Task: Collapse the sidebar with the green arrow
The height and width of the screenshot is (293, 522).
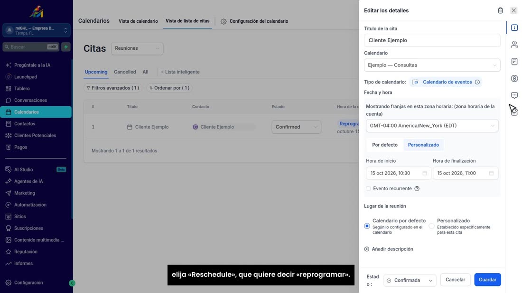Action: [x=72, y=283]
